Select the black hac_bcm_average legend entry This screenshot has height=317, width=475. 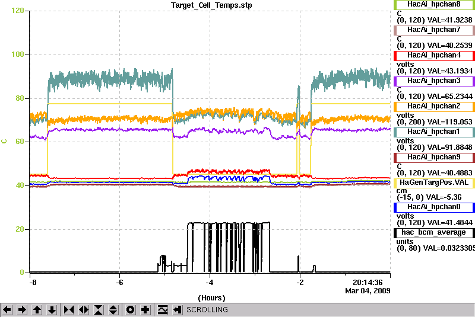[x=434, y=233]
